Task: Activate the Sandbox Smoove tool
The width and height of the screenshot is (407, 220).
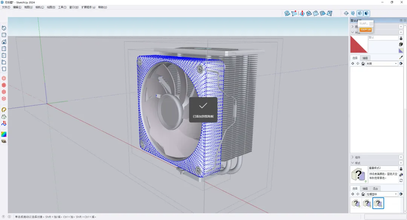Action: [302, 14]
